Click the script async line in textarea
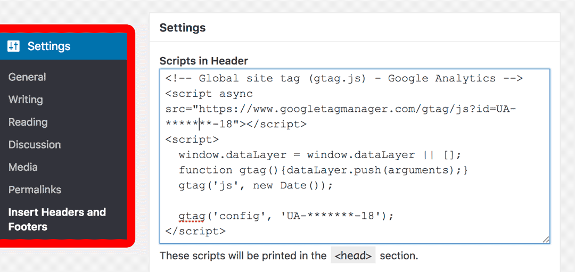Screen dimensions: 575x272 coord(209,94)
